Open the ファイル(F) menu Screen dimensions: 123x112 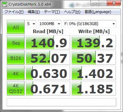click(x=14, y=12)
